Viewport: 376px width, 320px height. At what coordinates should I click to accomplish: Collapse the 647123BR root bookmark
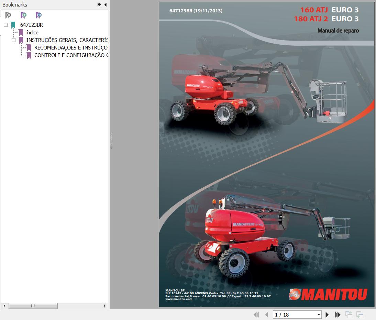coord(5,25)
